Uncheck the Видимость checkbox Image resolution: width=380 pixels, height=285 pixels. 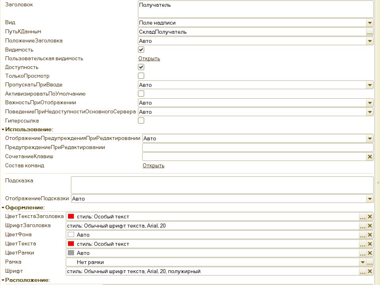click(141, 50)
